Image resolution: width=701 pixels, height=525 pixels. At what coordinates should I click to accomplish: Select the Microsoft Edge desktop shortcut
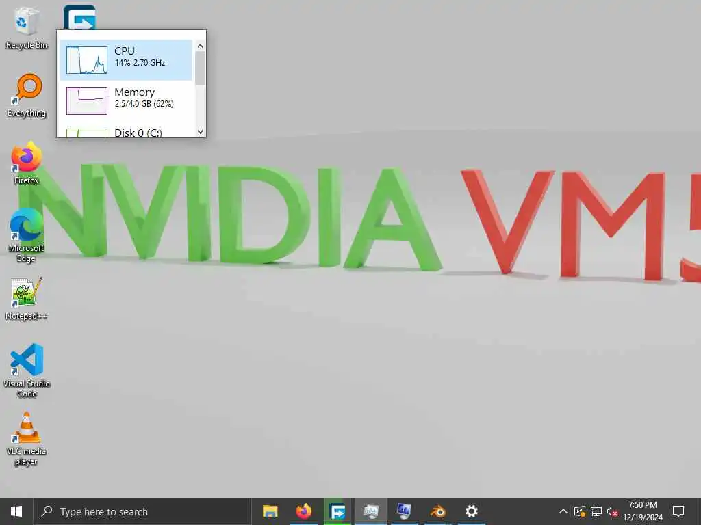[x=26, y=235]
